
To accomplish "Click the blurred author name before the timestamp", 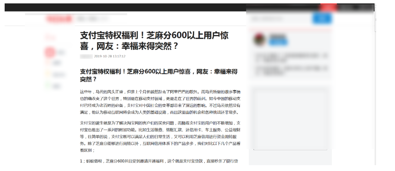I will tap(86, 56).
